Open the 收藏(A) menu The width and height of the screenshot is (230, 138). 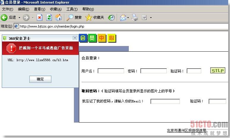[56, 9]
